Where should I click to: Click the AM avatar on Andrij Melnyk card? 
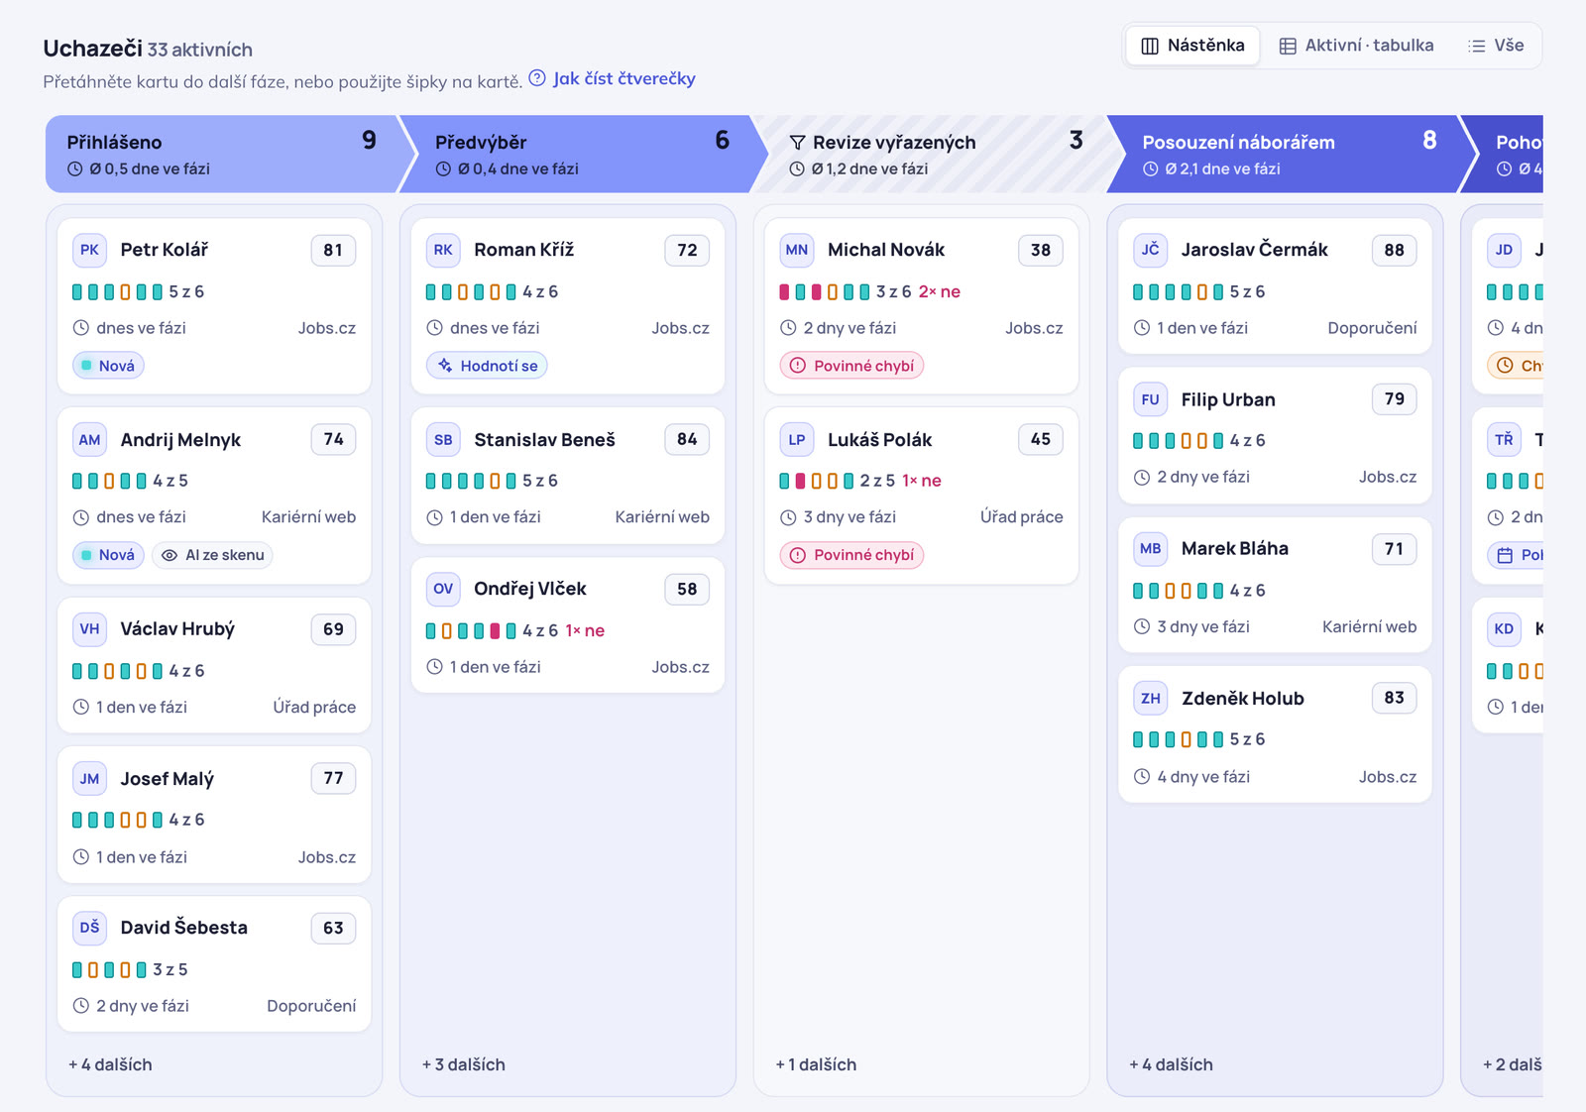pyautogui.click(x=90, y=440)
